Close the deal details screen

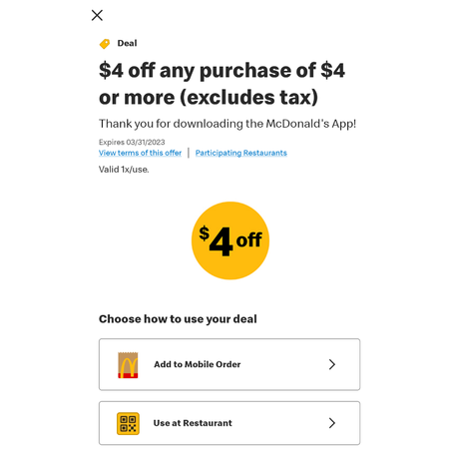click(x=97, y=15)
